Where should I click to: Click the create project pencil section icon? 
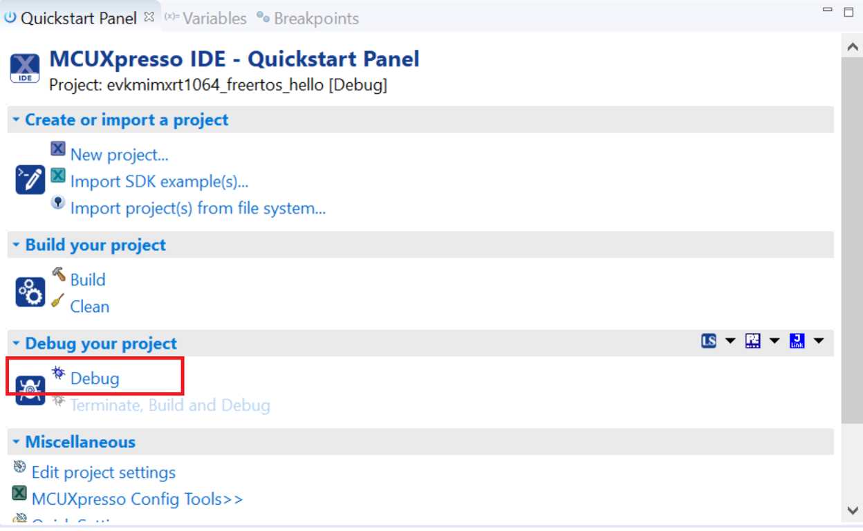click(x=30, y=180)
